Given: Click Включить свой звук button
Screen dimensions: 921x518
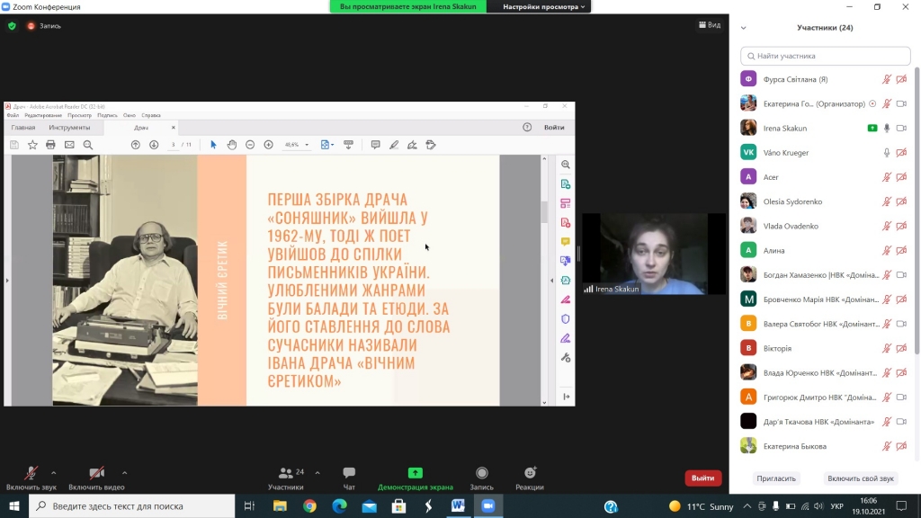Looking at the screenshot, I should [x=861, y=478].
